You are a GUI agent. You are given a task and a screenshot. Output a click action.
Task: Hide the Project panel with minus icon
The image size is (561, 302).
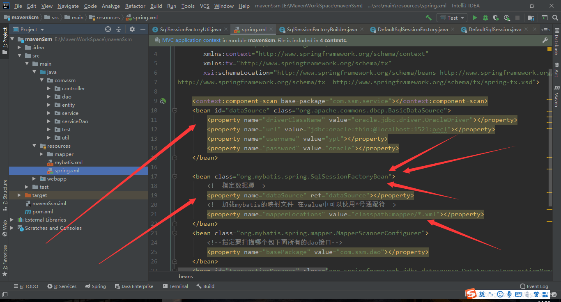click(x=143, y=29)
